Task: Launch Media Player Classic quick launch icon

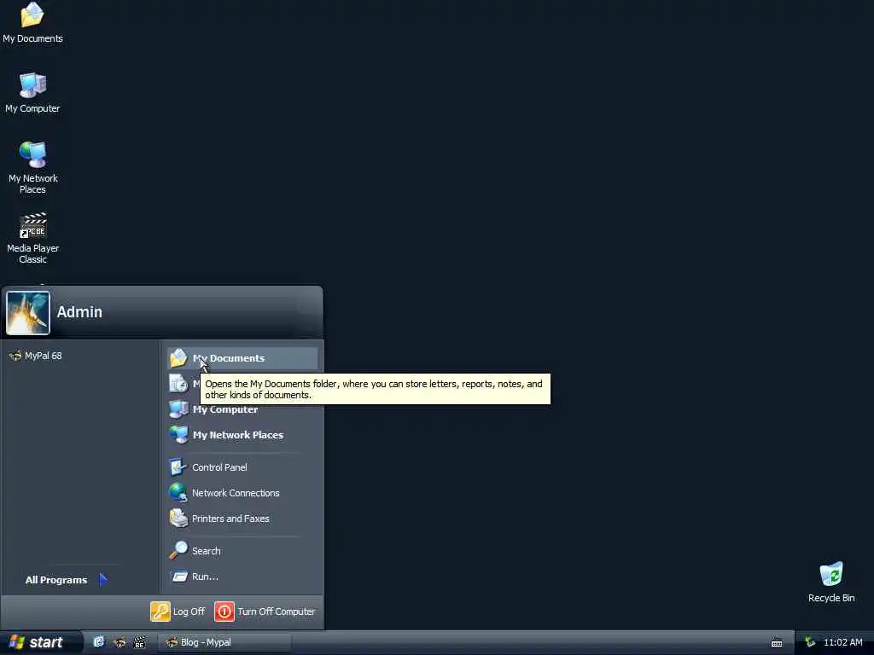Action: [x=139, y=642]
